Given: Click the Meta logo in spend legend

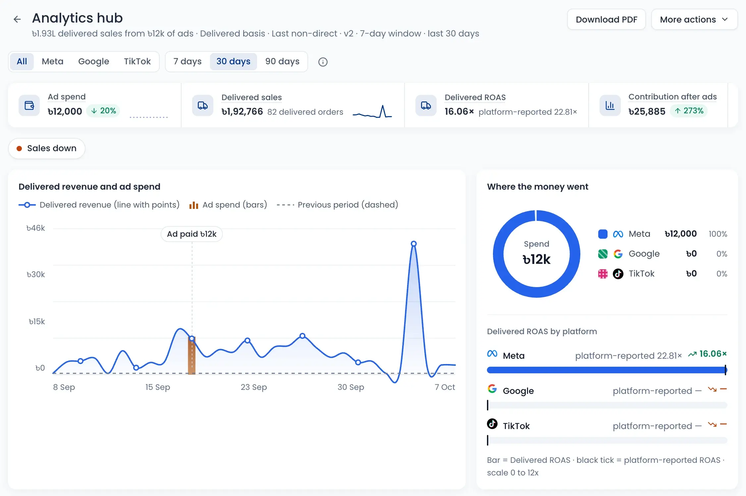Looking at the screenshot, I should (618, 234).
